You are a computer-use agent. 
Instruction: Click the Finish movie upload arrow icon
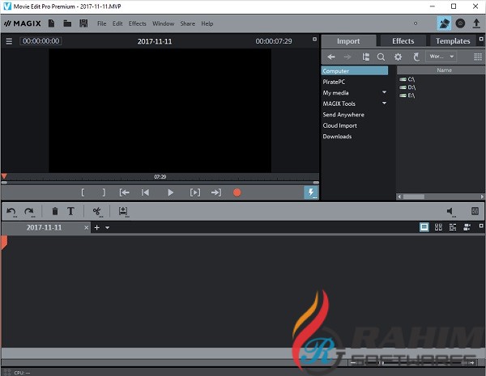pyautogui.click(x=476, y=23)
